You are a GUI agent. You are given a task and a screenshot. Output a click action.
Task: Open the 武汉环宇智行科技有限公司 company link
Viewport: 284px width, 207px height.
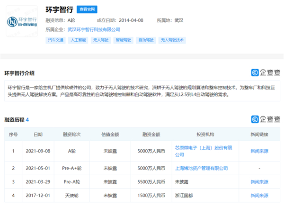coord(94,29)
